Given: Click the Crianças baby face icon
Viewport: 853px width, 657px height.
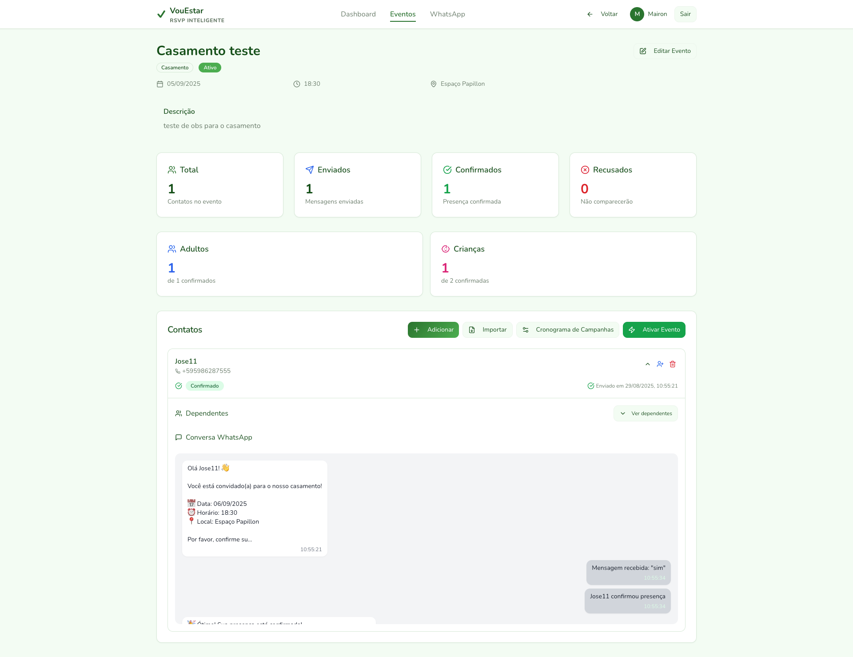Looking at the screenshot, I should click(446, 249).
